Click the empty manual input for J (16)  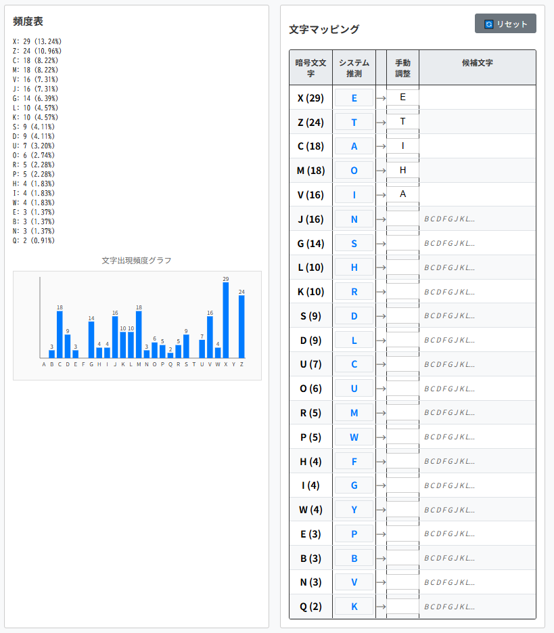point(402,219)
